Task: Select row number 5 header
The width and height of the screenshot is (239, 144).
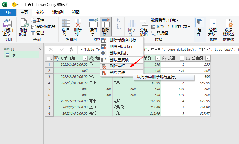Action: pos(49,89)
